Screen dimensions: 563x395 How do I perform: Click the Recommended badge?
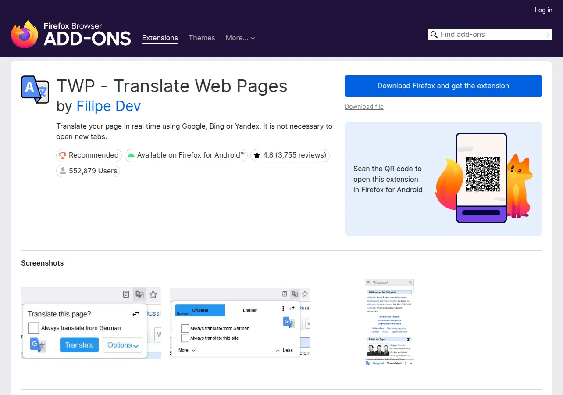[x=89, y=155]
